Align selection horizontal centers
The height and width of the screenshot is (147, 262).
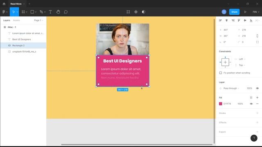[226, 20]
